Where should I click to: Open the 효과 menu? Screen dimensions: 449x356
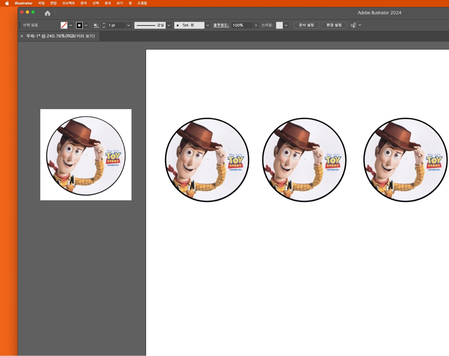coord(108,3)
